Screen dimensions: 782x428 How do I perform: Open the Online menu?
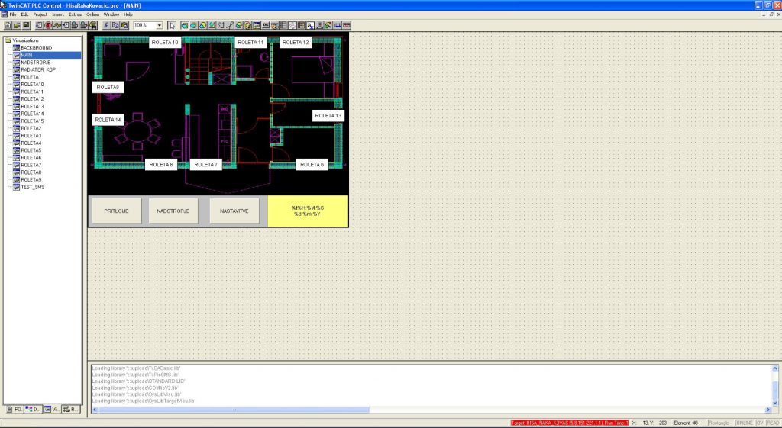click(x=92, y=14)
